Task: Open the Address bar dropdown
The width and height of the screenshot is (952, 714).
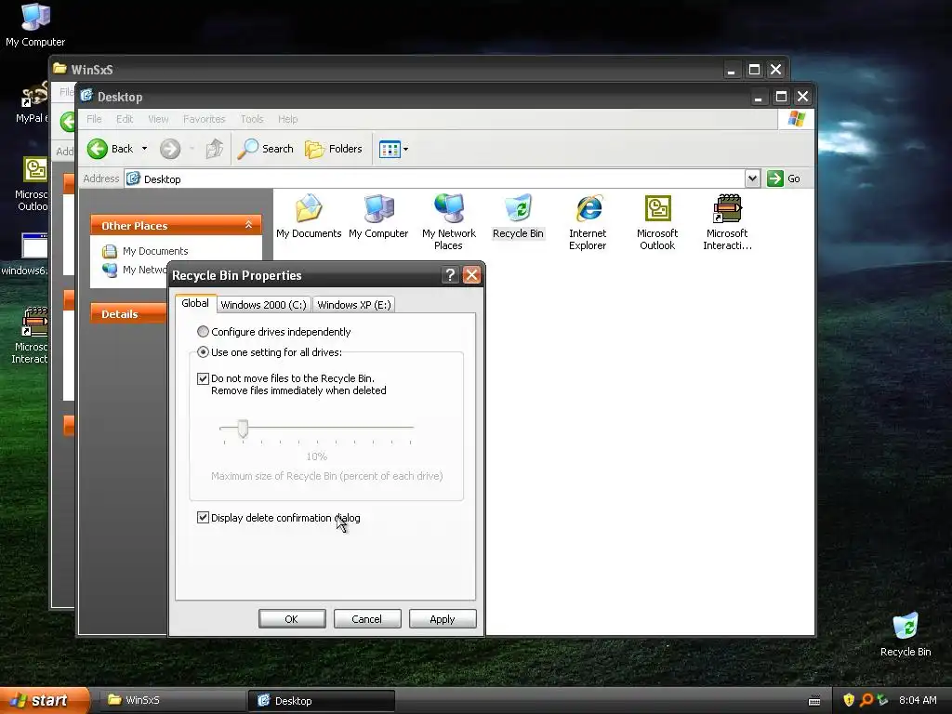Action: [x=752, y=178]
